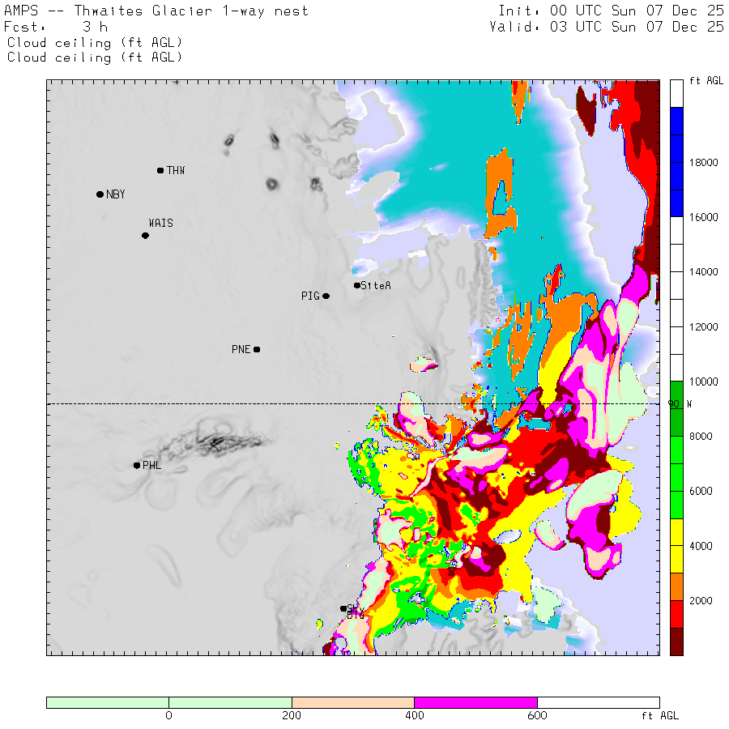729x729 pixels.
Task: Click the '16000' legend value
Action: [703, 217]
